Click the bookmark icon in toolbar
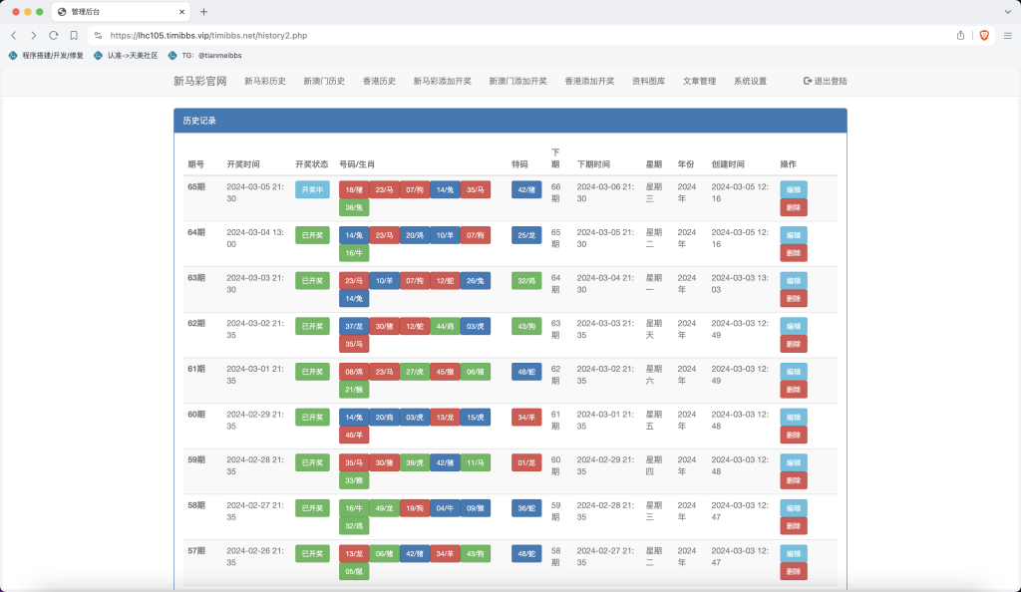The height and width of the screenshot is (592, 1021). tap(74, 35)
